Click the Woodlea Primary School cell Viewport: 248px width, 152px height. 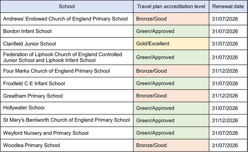pos(32,145)
